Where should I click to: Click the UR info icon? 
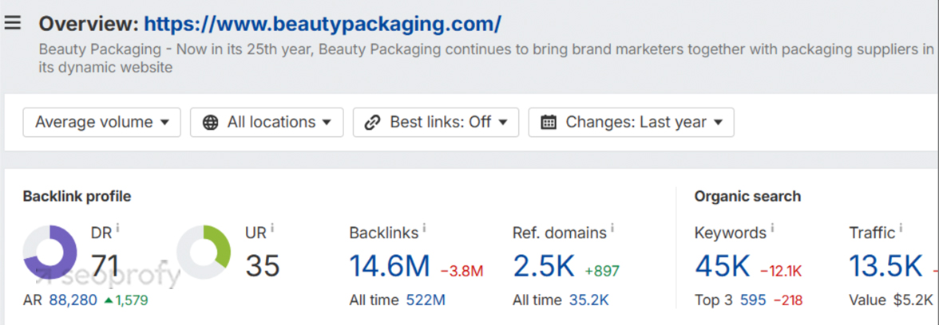272,228
